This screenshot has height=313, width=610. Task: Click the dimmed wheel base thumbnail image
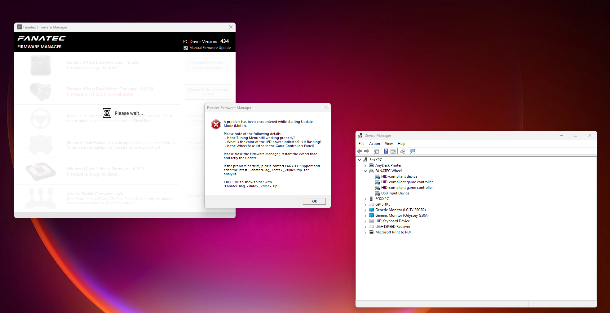[41, 65]
